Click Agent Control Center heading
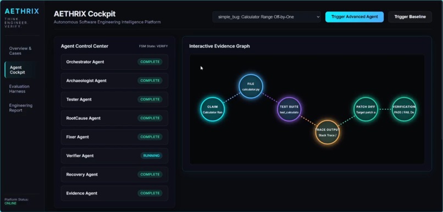The image size is (443, 212). 85,46
